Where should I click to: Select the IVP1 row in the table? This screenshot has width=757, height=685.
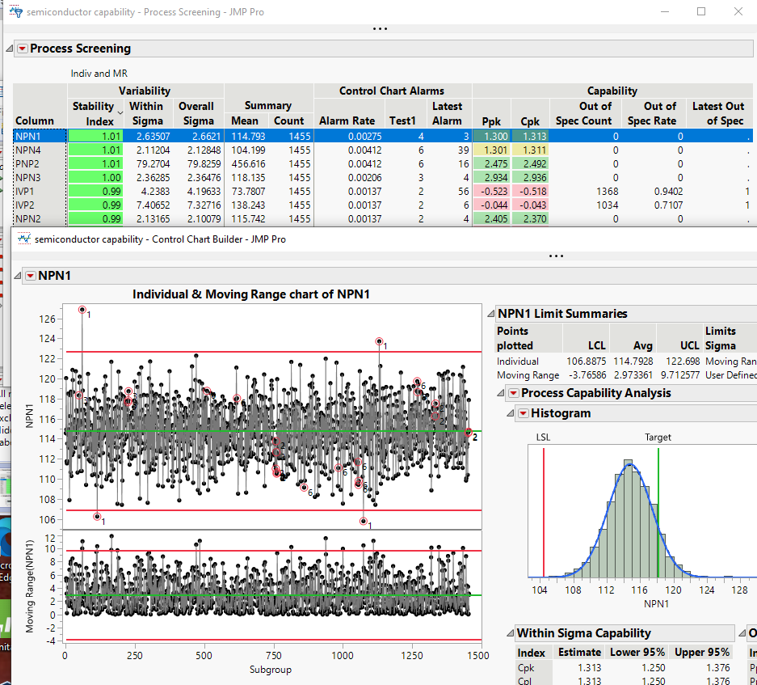pos(28,192)
